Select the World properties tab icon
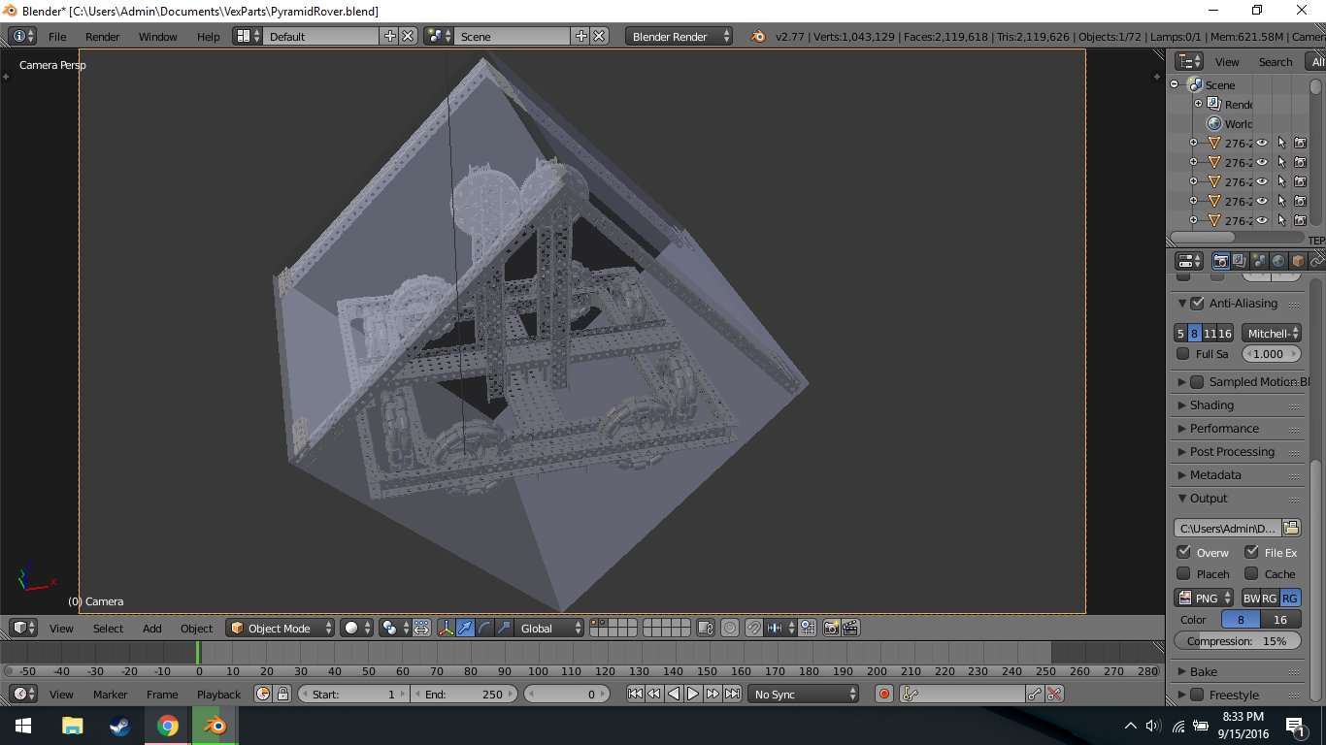This screenshot has width=1326, height=745. point(1278,261)
